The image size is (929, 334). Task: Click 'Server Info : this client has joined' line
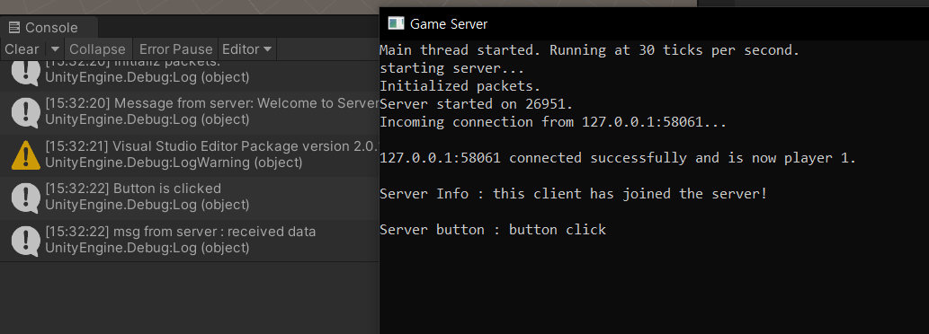coord(573,194)
